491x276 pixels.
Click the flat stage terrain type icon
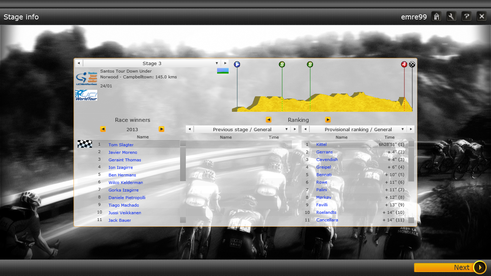(222, 71)
